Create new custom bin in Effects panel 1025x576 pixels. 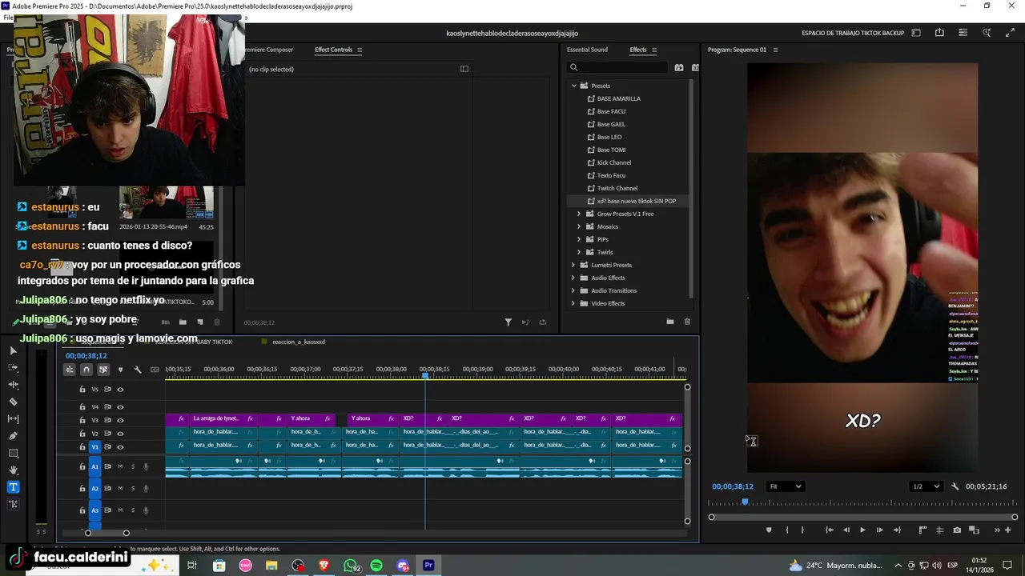(x=669, y=322)
